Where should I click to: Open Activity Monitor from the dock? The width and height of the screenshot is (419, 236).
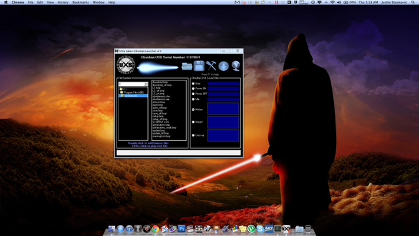[x=278, y=229]
